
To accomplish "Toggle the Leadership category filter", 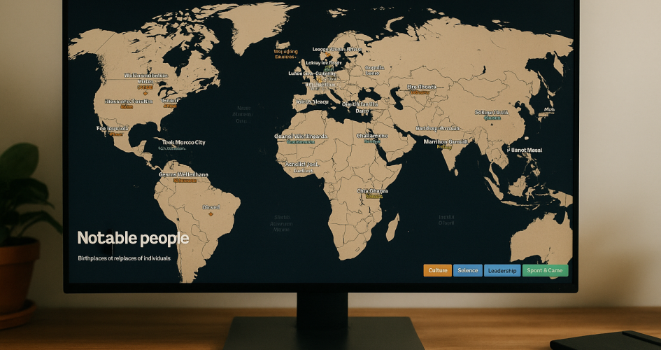I will [x=502, y=270].
